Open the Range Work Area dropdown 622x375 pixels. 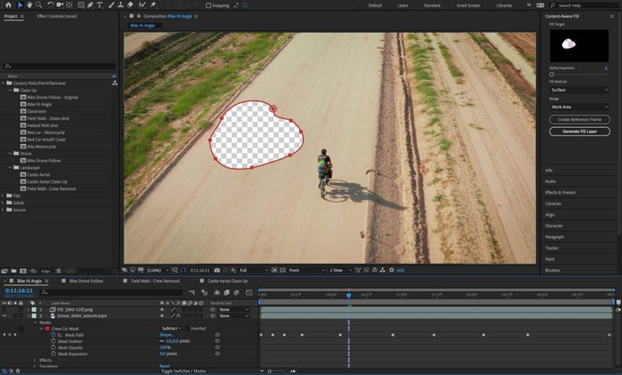click(x=579, y=107)
